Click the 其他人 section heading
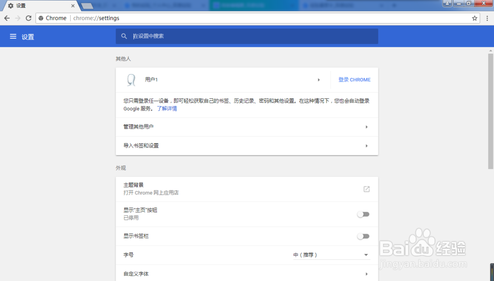494x281 pixels. click(123, 59)
